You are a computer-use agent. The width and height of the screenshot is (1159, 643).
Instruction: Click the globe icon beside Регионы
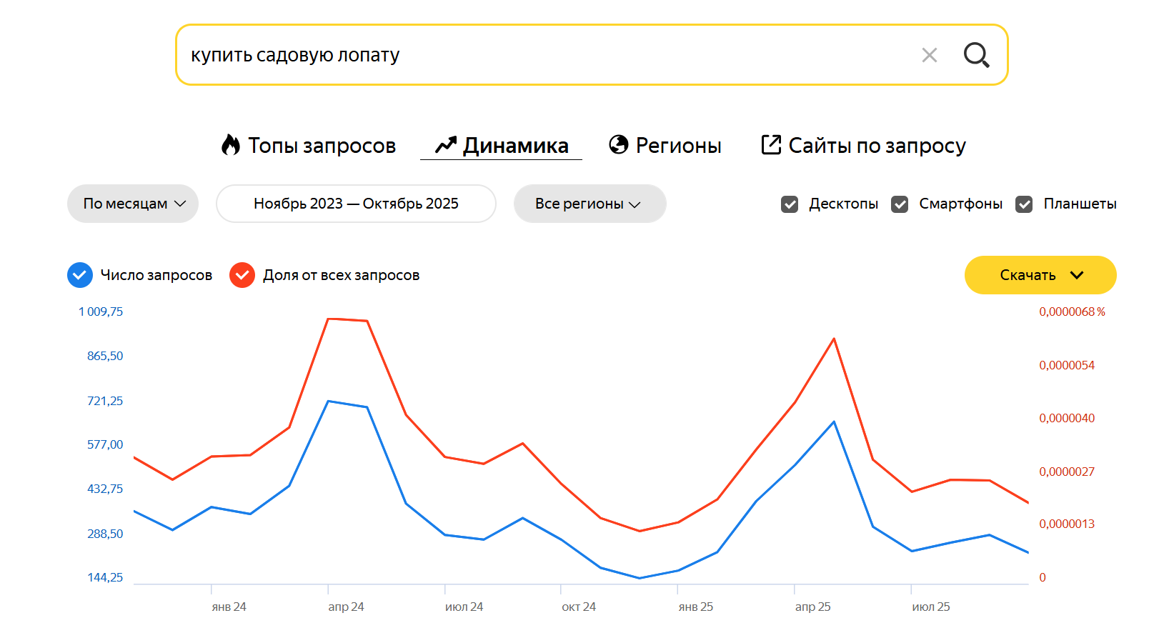(618, 145)
